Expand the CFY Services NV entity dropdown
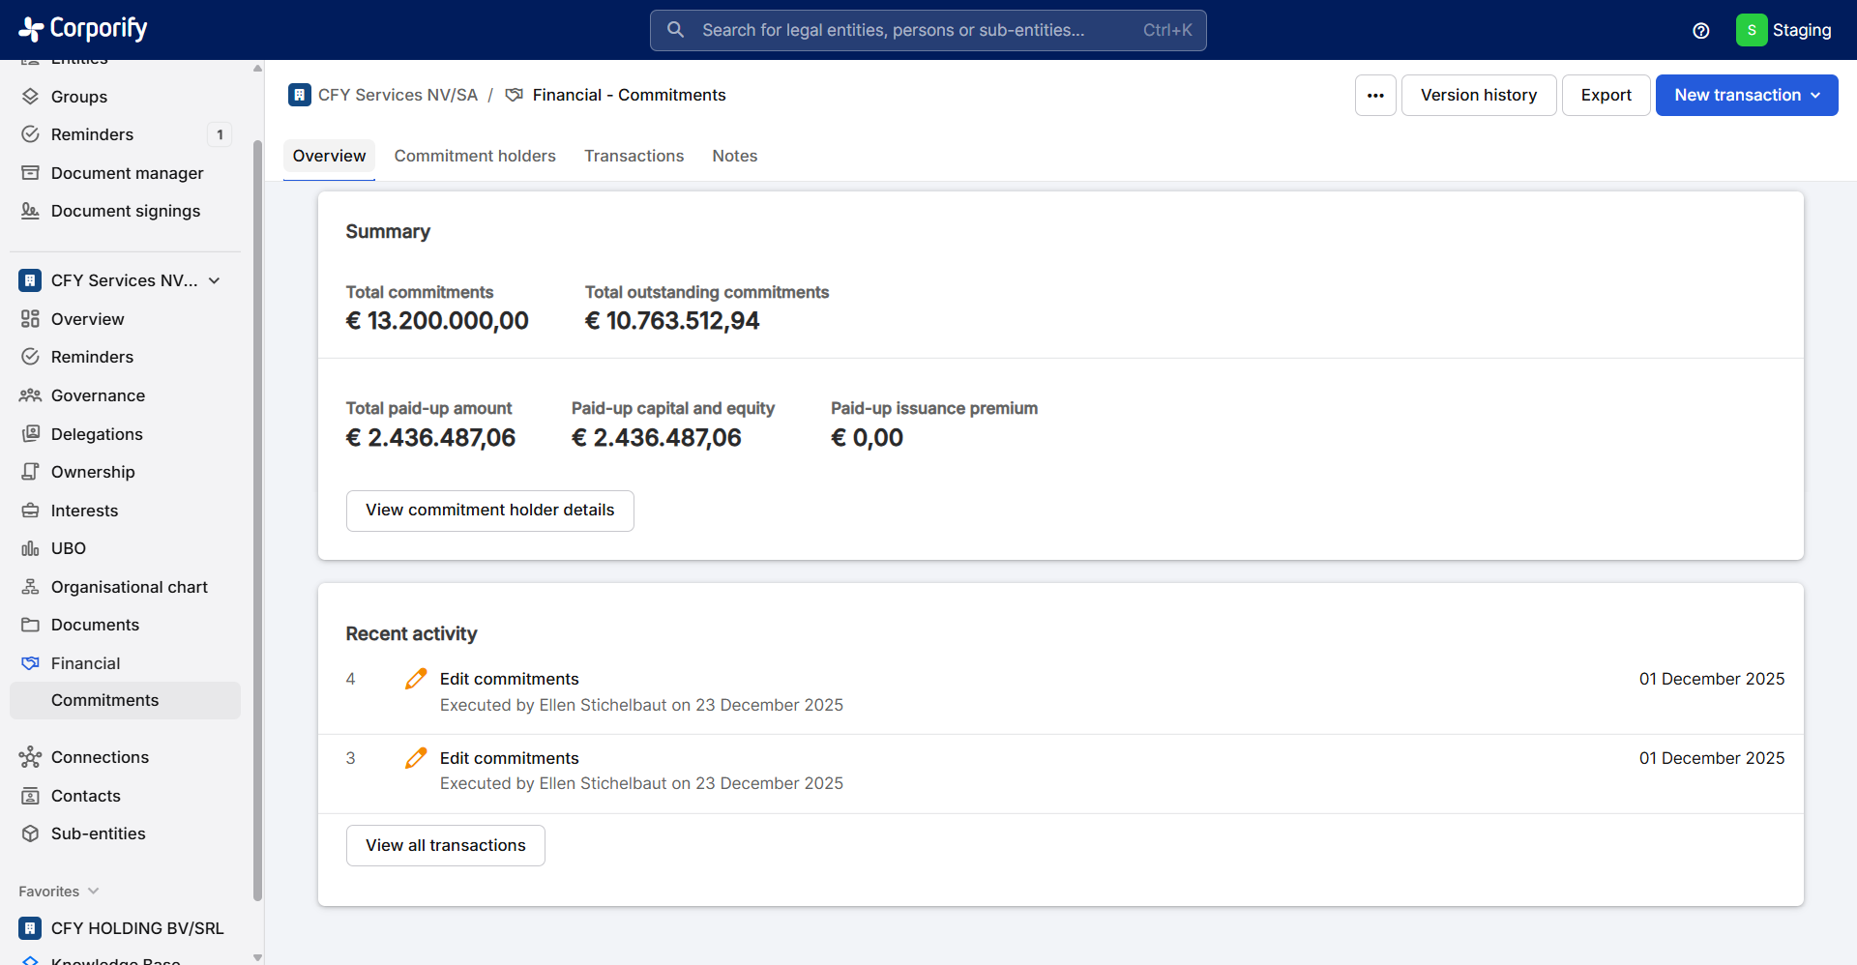Viewport: 1857px width, 965px height. (215, 280)
